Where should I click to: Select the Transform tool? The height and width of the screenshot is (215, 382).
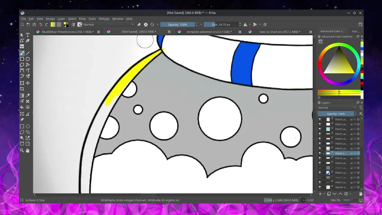22,83
